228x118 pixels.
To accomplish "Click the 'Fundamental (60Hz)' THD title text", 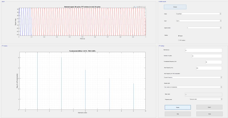I will [x=82, y=51].
